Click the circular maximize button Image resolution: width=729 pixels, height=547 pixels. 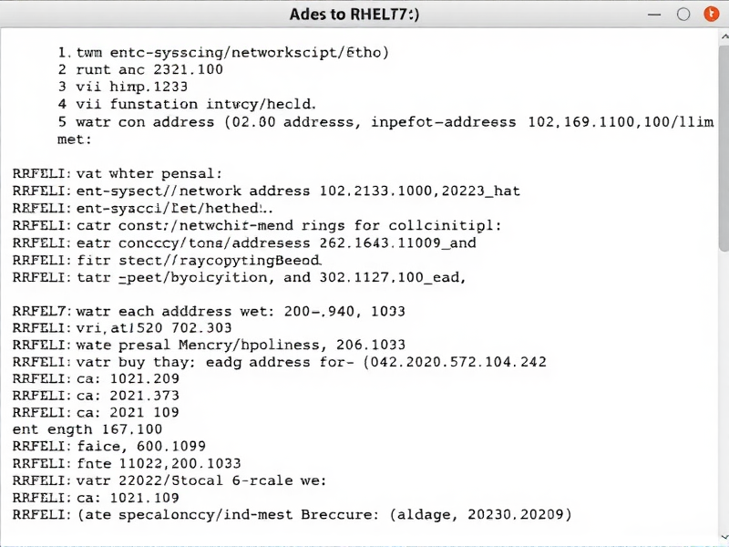pyautogui.click(x=684, y=14)
